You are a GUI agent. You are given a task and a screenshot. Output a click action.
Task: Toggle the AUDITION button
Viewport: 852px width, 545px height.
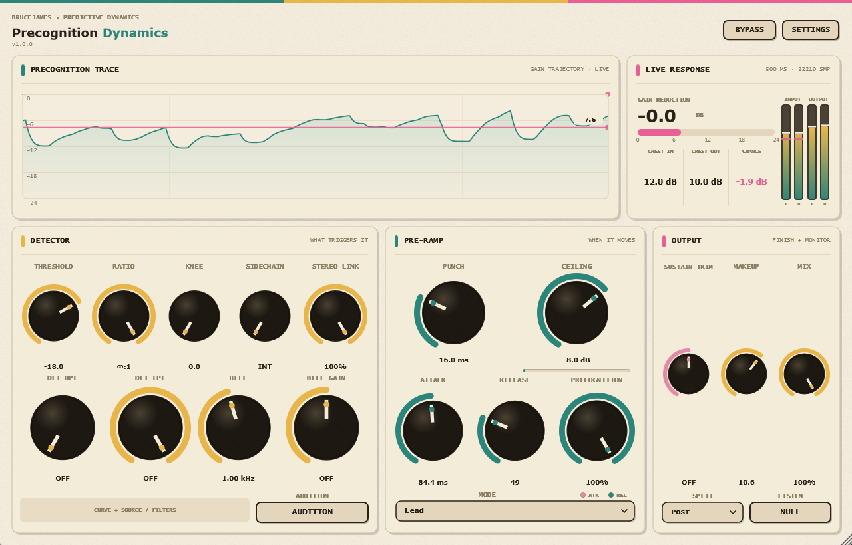point(312,512)
